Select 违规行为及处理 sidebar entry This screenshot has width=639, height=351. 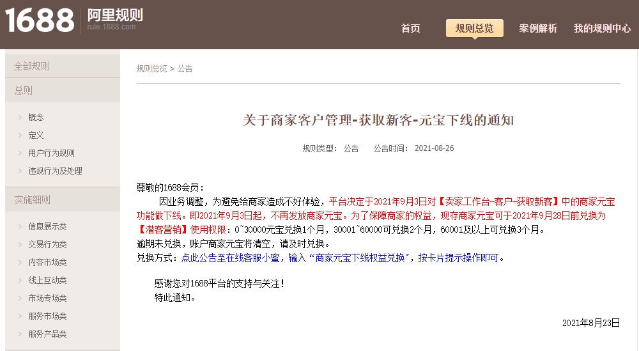[x=55, y=171]
